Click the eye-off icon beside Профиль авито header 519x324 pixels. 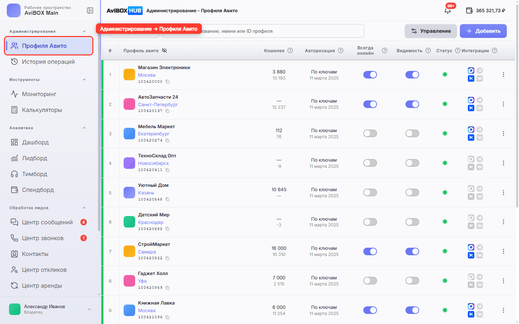(164, 50)
